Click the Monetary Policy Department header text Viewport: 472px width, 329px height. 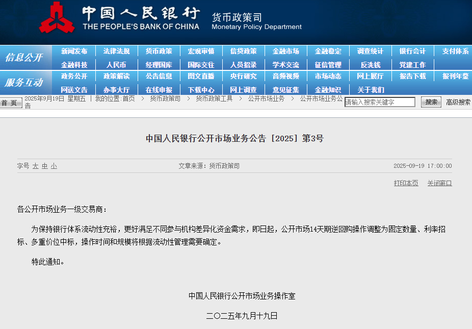pyautogui.click(x=256, y=27)
